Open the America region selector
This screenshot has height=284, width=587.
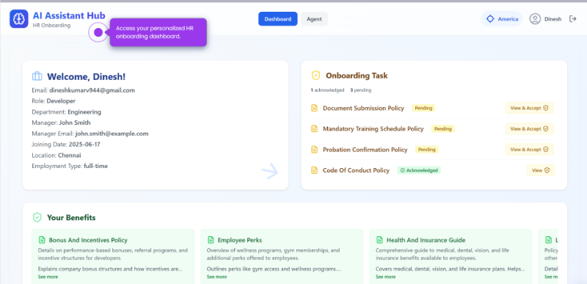coord(502,18)
